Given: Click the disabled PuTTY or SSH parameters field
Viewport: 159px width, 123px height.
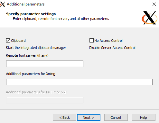Looking at the screenshot, I should pyautogui.click(x=45, y=100).
